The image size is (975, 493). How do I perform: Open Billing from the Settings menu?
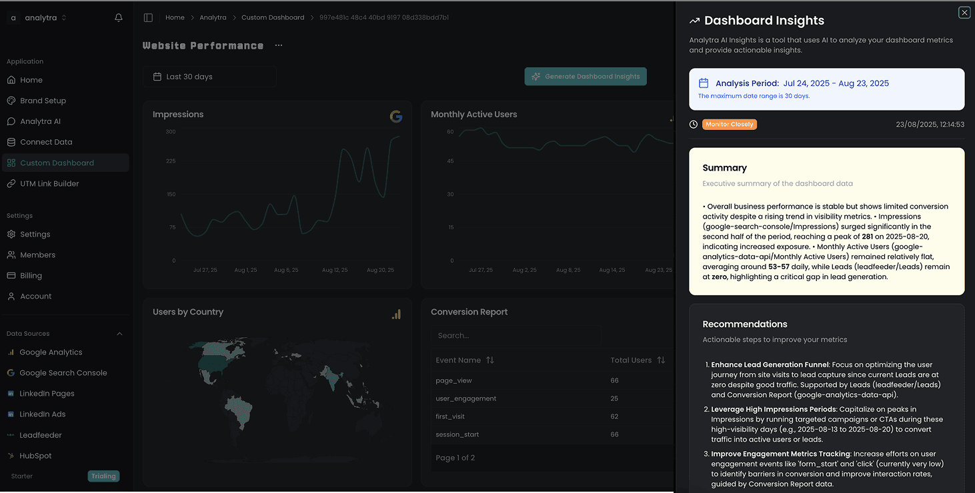point(31,275)
